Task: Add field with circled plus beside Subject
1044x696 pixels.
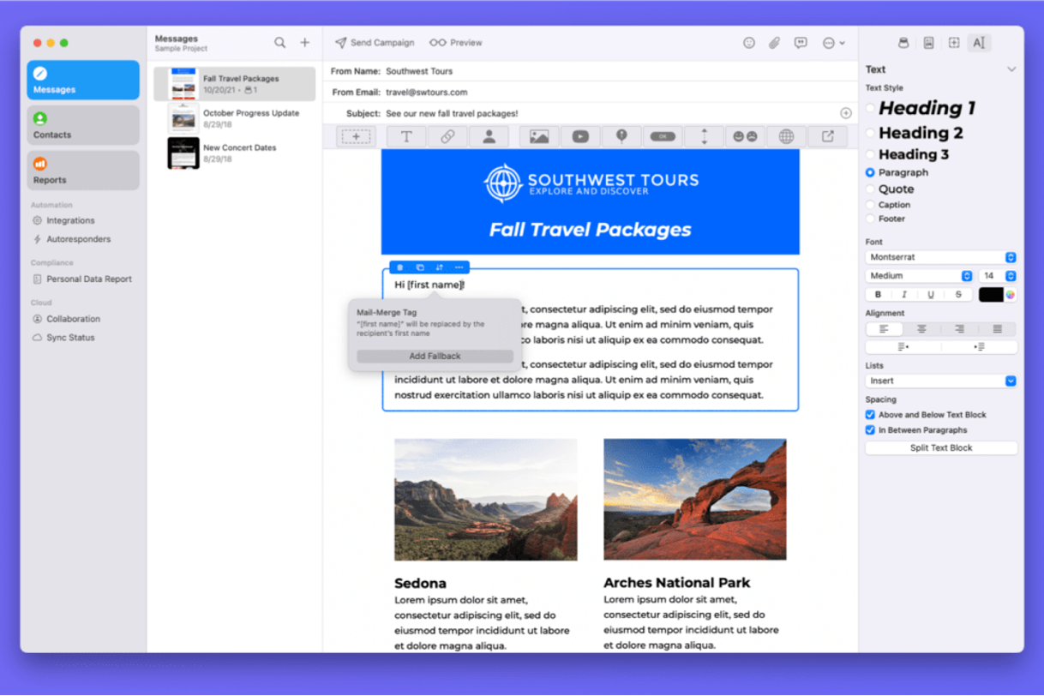Action: pos(846,113)
